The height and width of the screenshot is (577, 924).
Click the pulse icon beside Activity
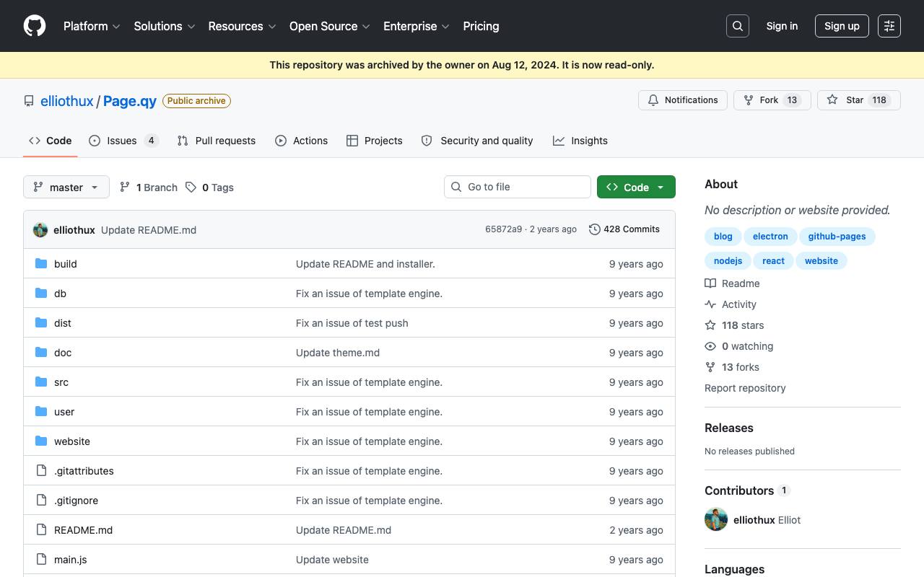[710, 304]
